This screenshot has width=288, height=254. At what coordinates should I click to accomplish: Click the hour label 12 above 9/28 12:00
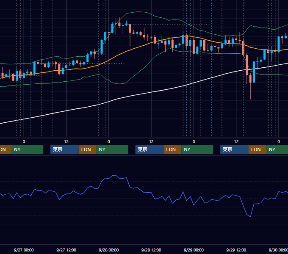coord(151,142)
